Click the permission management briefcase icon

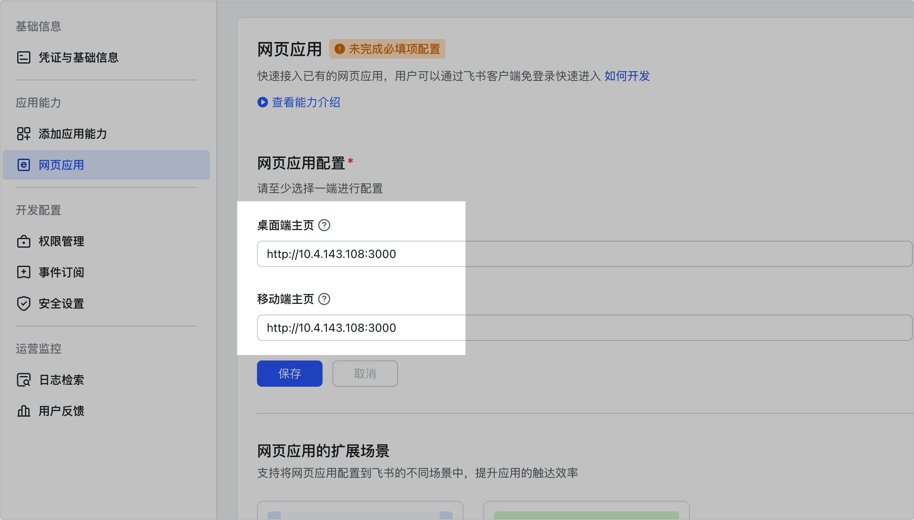click(x=24, y=241)
